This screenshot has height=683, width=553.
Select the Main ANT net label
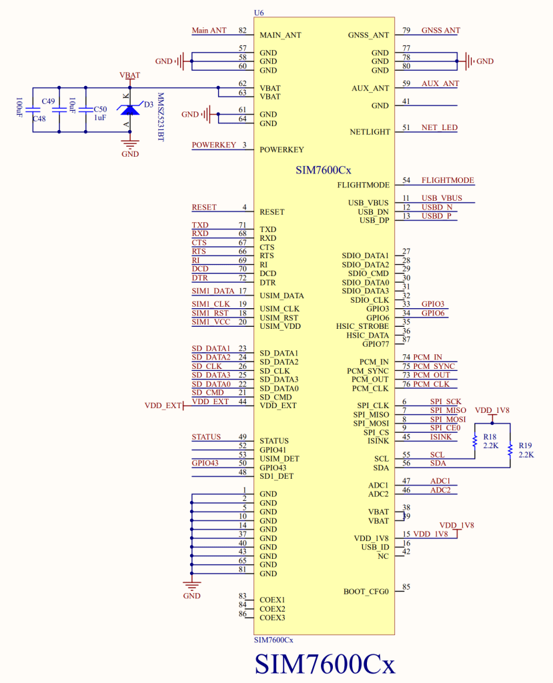point(209,31)
